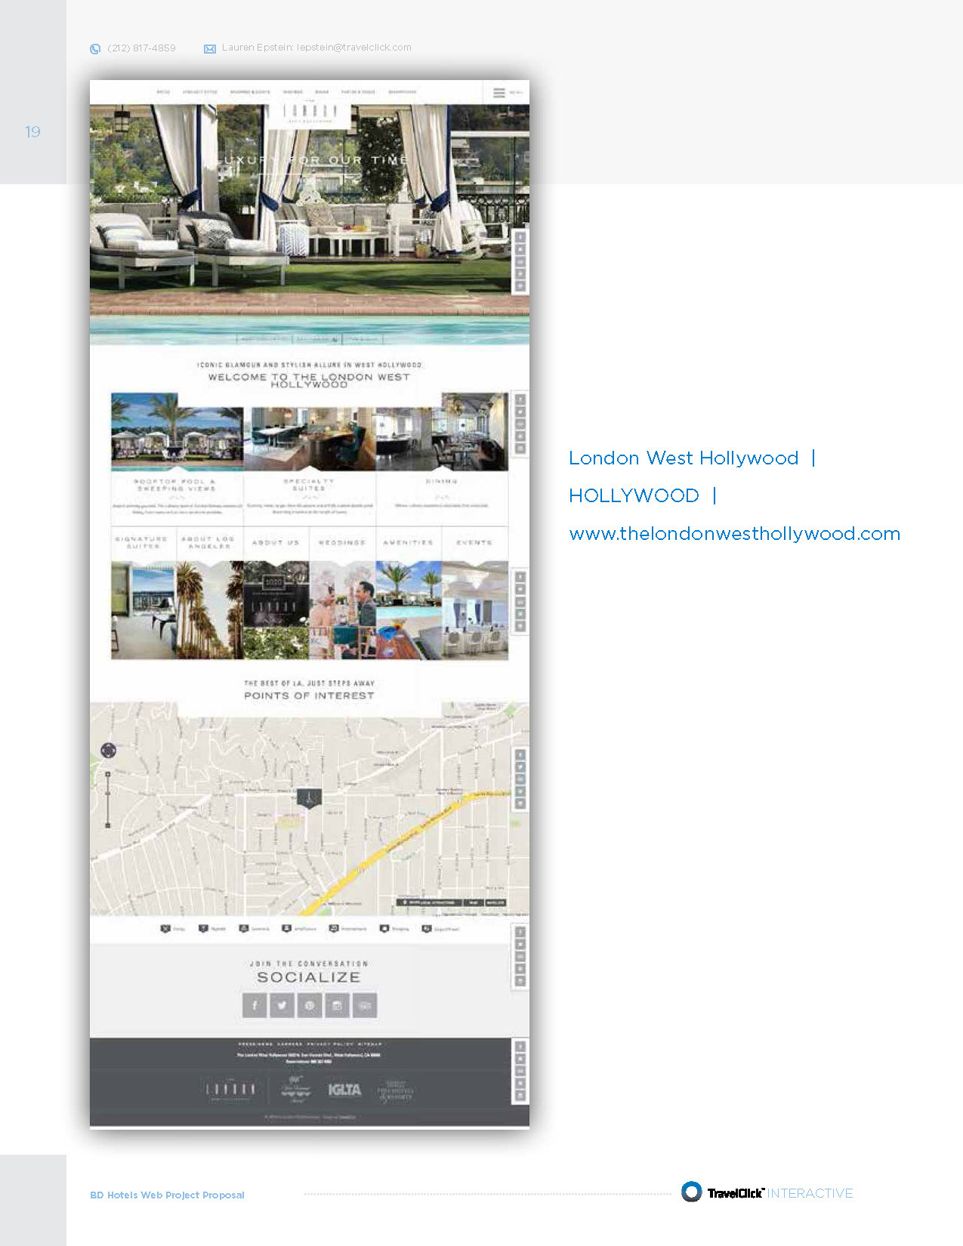
Task: Select the Amenities tile
Action: tap(409, 593)
